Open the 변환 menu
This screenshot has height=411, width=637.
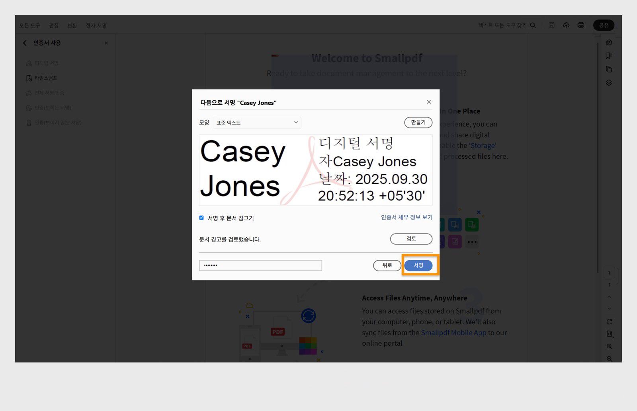pyautogui.click(x=72, y=25)
